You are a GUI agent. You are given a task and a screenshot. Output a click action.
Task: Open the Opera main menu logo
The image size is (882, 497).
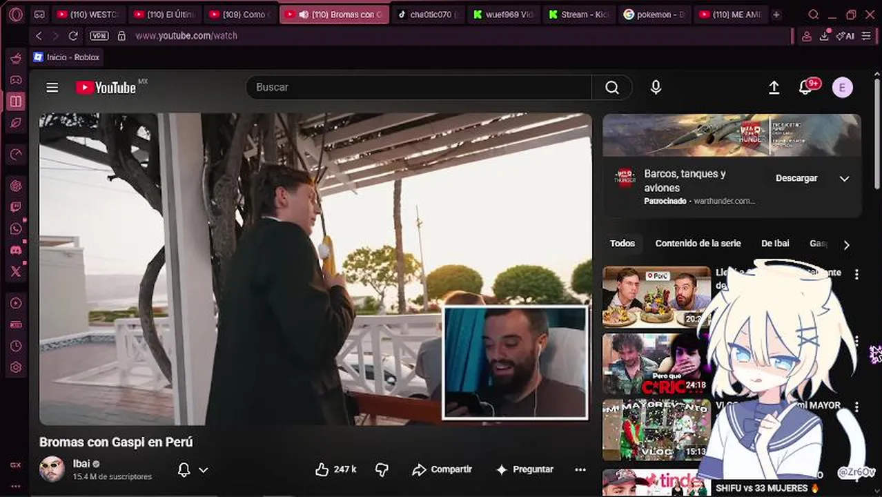coord(15,14)
